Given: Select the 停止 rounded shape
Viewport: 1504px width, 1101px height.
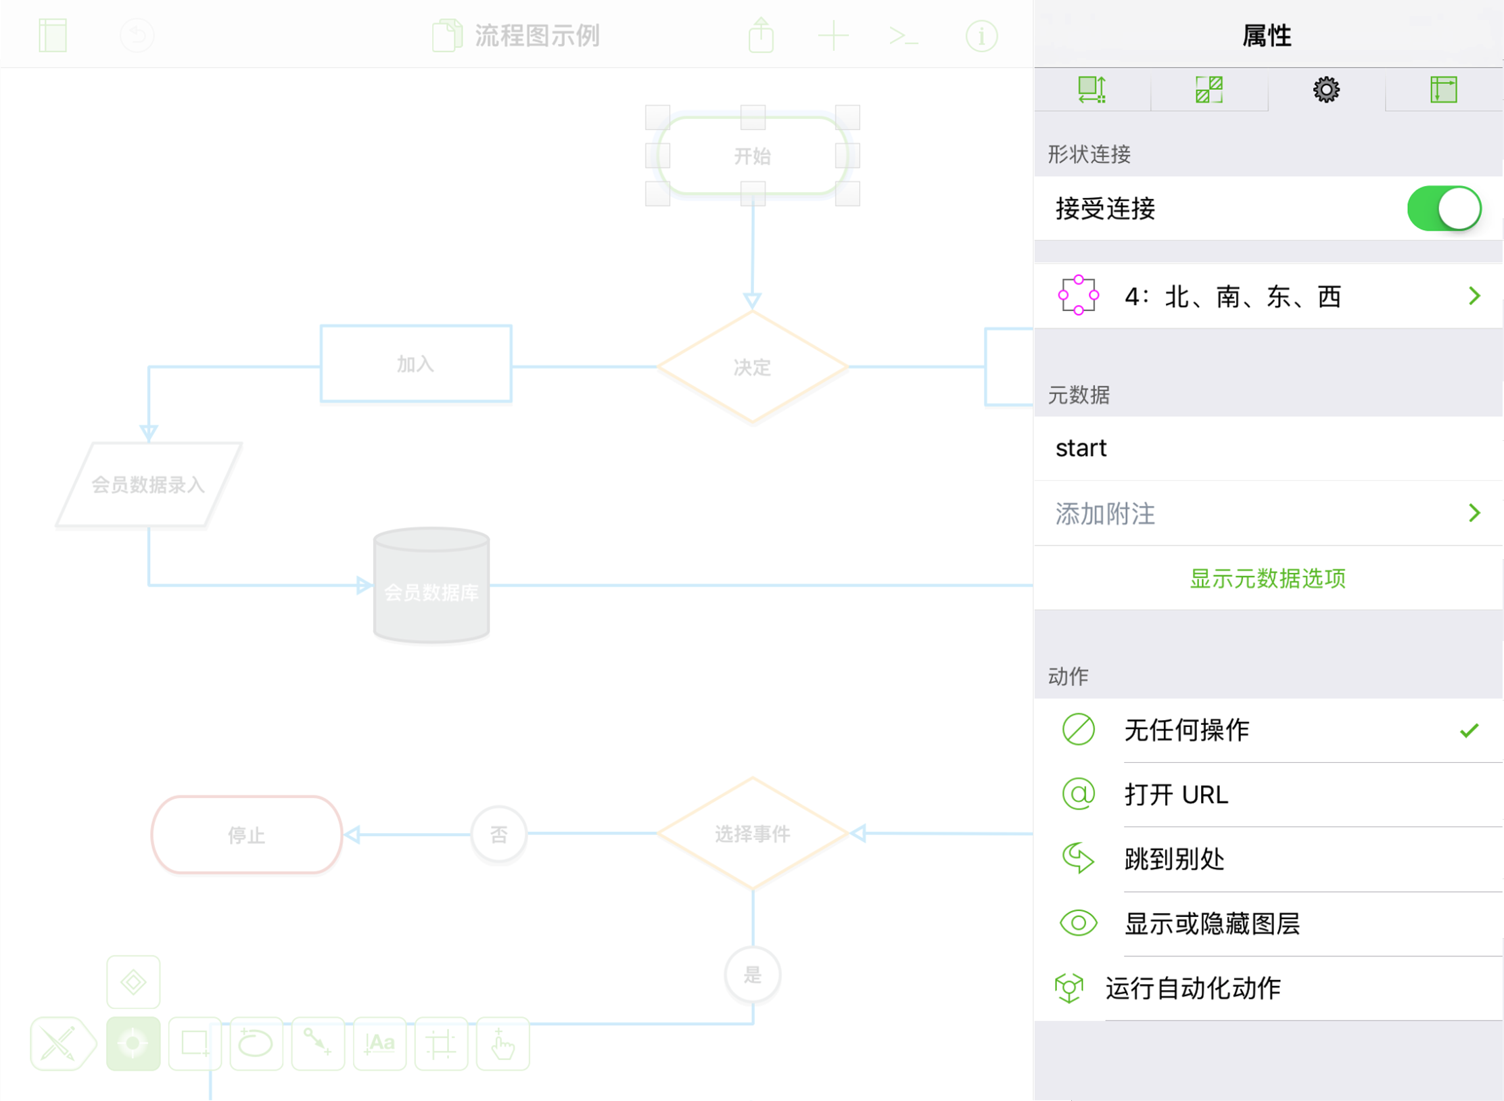Looking at the screenshot, I should (246, 835).
